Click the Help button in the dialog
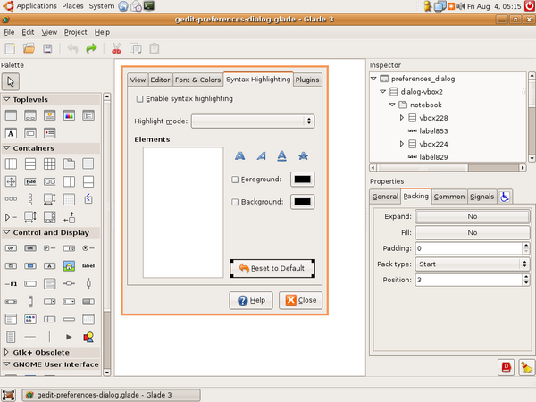This screenshot has width=536, height=402. point(251,300)
